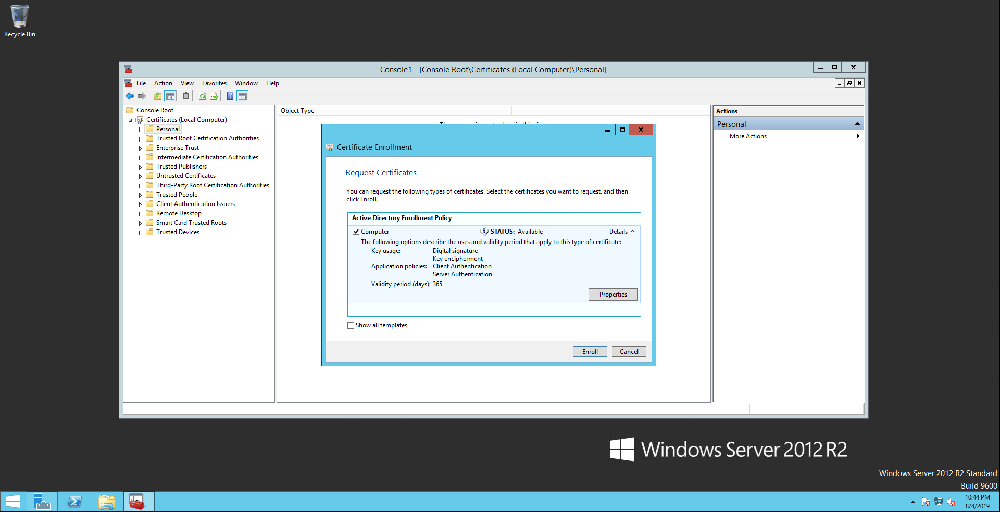Toggle the Show/Hide Action Pane toolbar icon
The height and width of the screenshot is (512, 1000).
point(243,96)
